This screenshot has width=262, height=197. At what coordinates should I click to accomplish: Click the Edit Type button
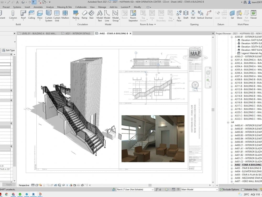[x=9, y=50]
